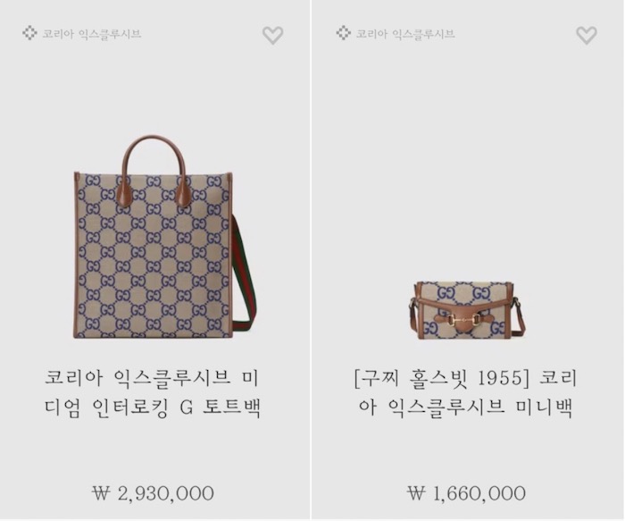The image size is (625, 521).
Task: Click the ₩ 1,660,000 price
Action: [466, 493]
